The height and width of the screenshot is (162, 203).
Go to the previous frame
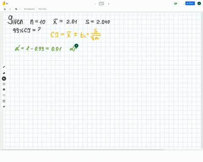click(95, 4)
